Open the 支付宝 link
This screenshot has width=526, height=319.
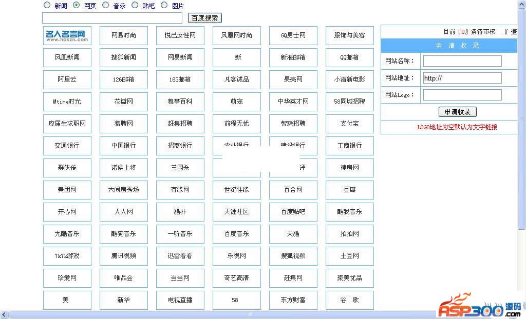[349, 124]
